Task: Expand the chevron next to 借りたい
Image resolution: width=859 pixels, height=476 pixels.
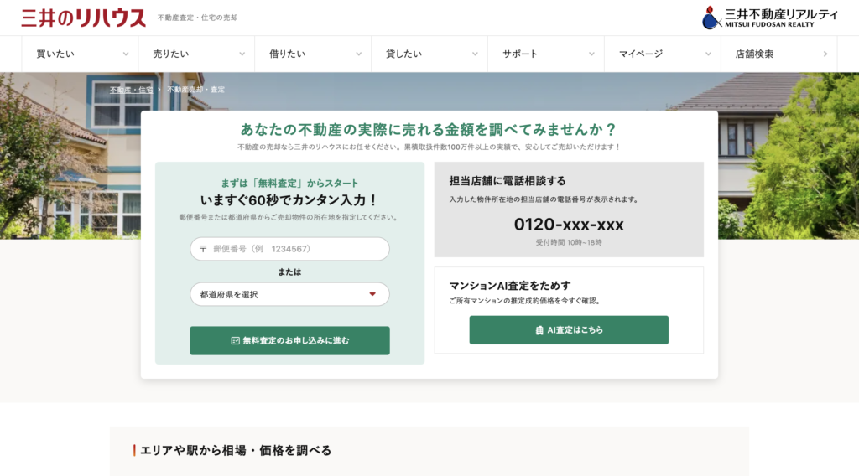Action: pyautogui.click(x=359, y=54)
